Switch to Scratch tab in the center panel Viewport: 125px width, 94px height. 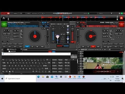[x=66, y=24]
